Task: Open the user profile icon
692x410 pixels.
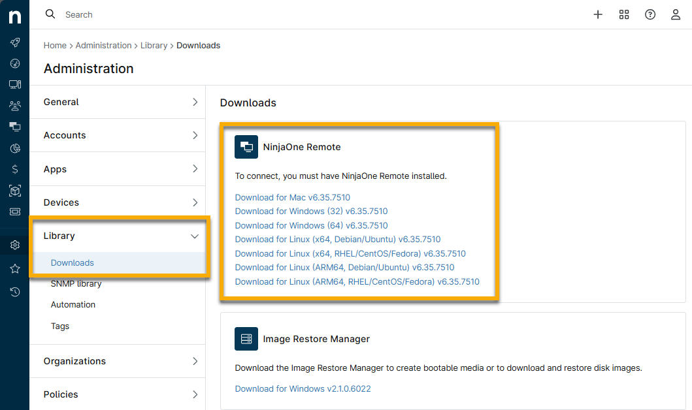Action: [676, 14]
